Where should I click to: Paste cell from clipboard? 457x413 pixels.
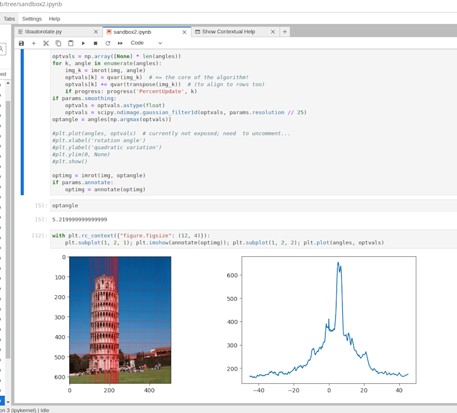[70, 43]
